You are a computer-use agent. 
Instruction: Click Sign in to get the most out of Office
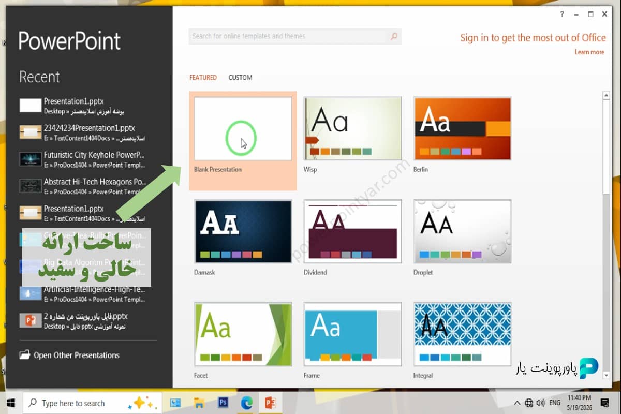click(x=533, y=38)
